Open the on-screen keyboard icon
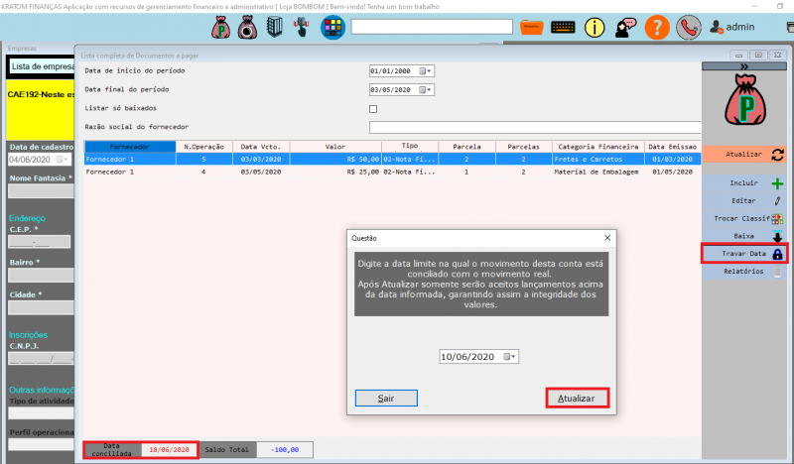Viewport: 794px width, 464px height. pos(563,27)
